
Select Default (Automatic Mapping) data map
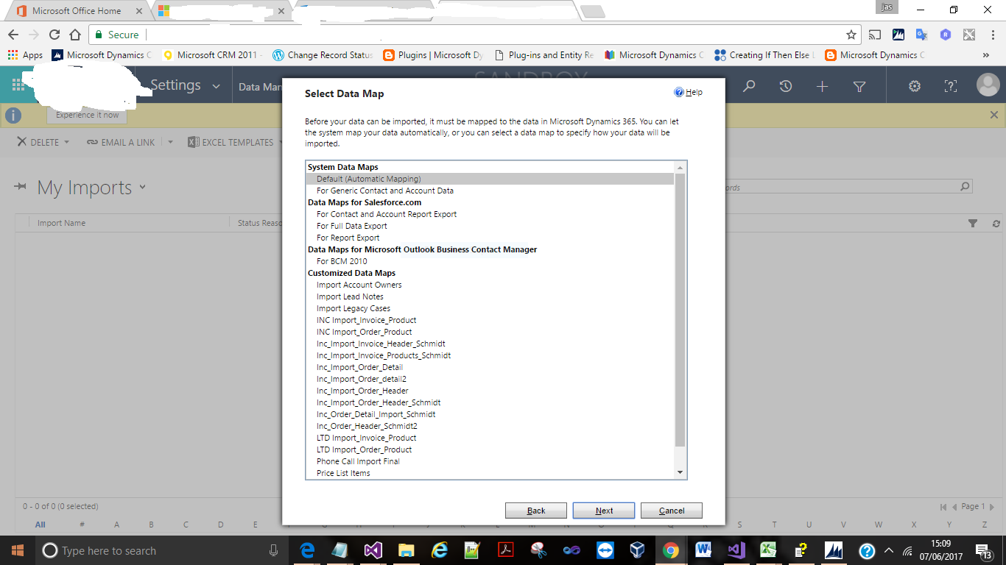(490, 179)
